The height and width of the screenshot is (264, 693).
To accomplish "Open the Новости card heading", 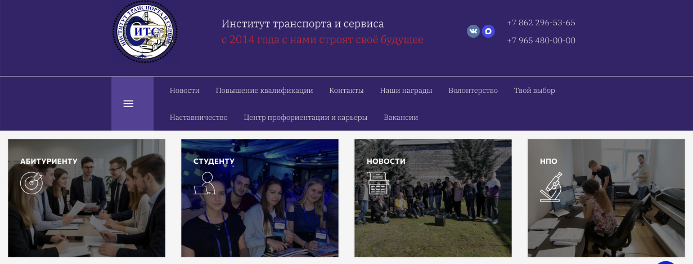I will pyautogui.click(x=386, y=161).
